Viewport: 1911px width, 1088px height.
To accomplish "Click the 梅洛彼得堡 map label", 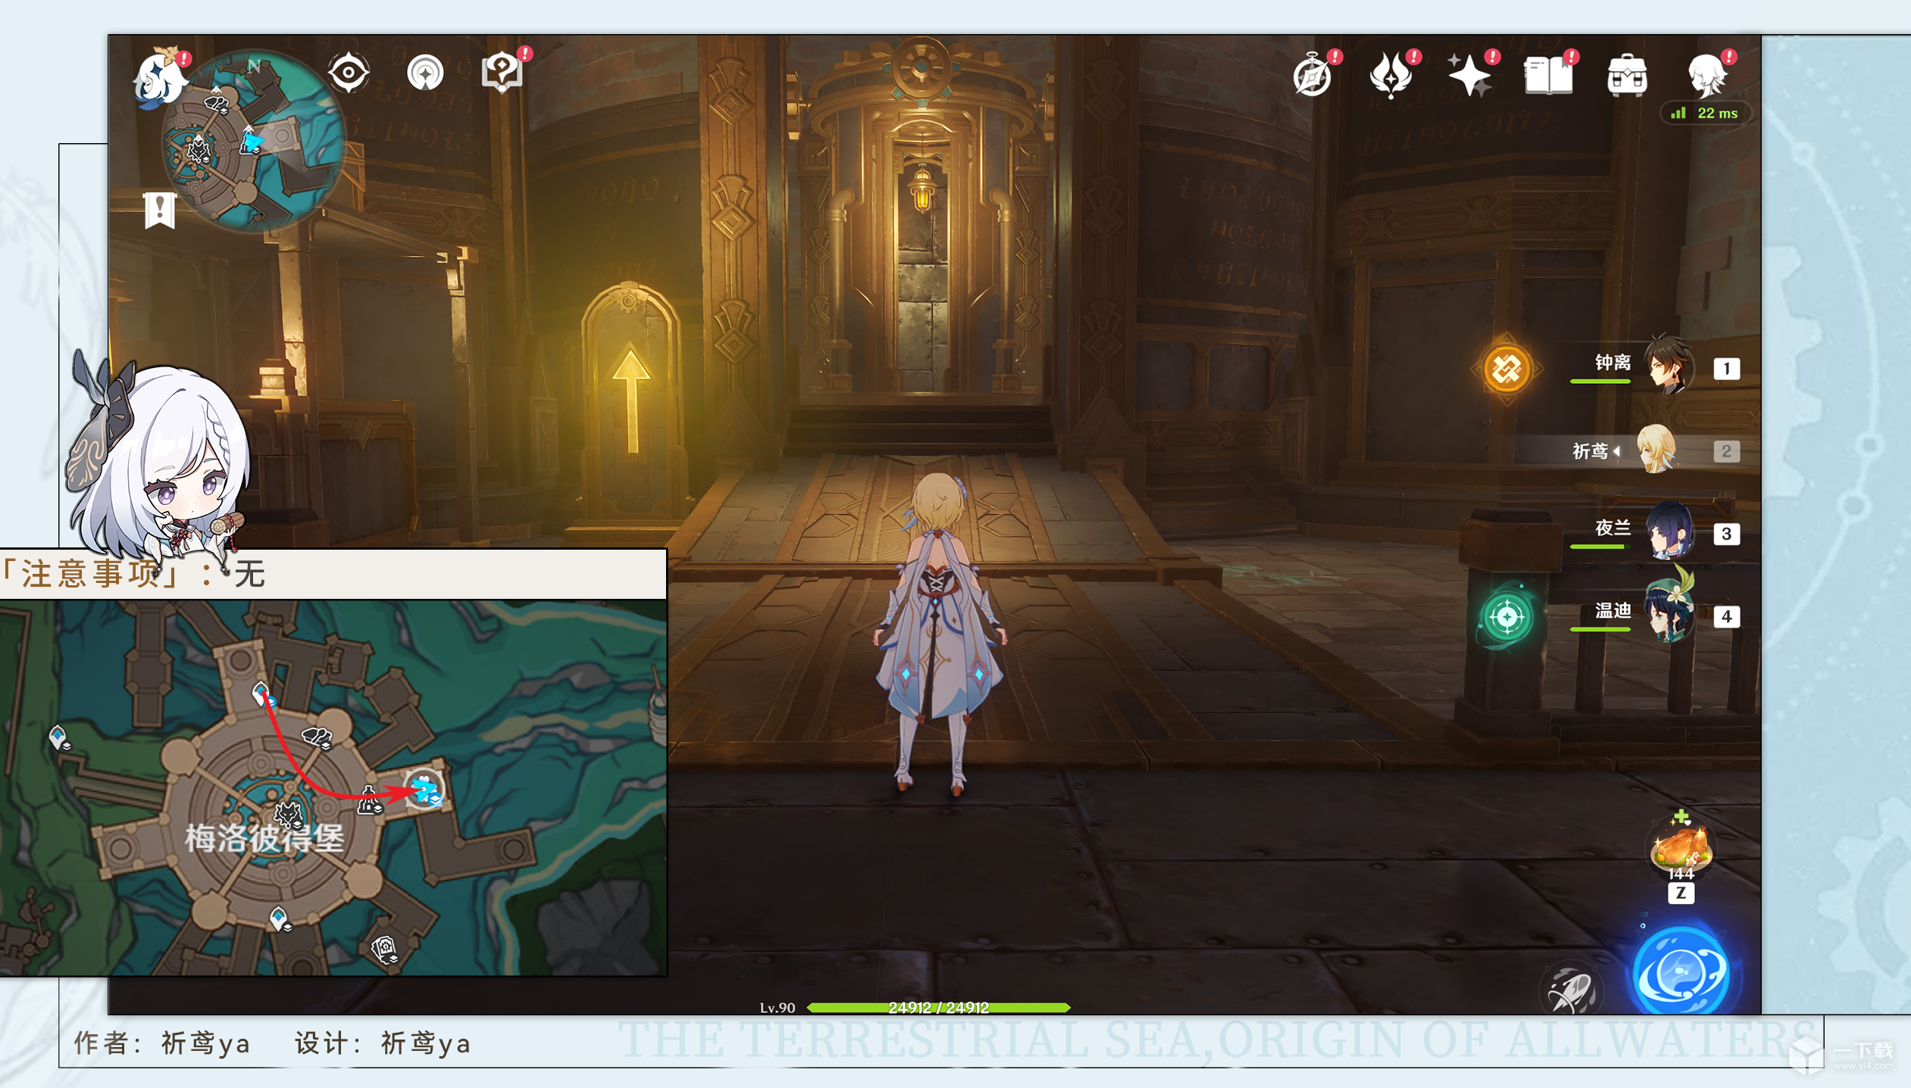I will pyautogui.click(x=264, y=838).
